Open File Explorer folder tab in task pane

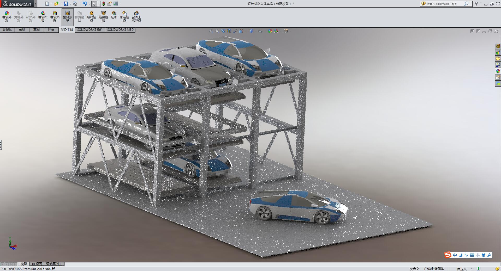coord(498,59)
